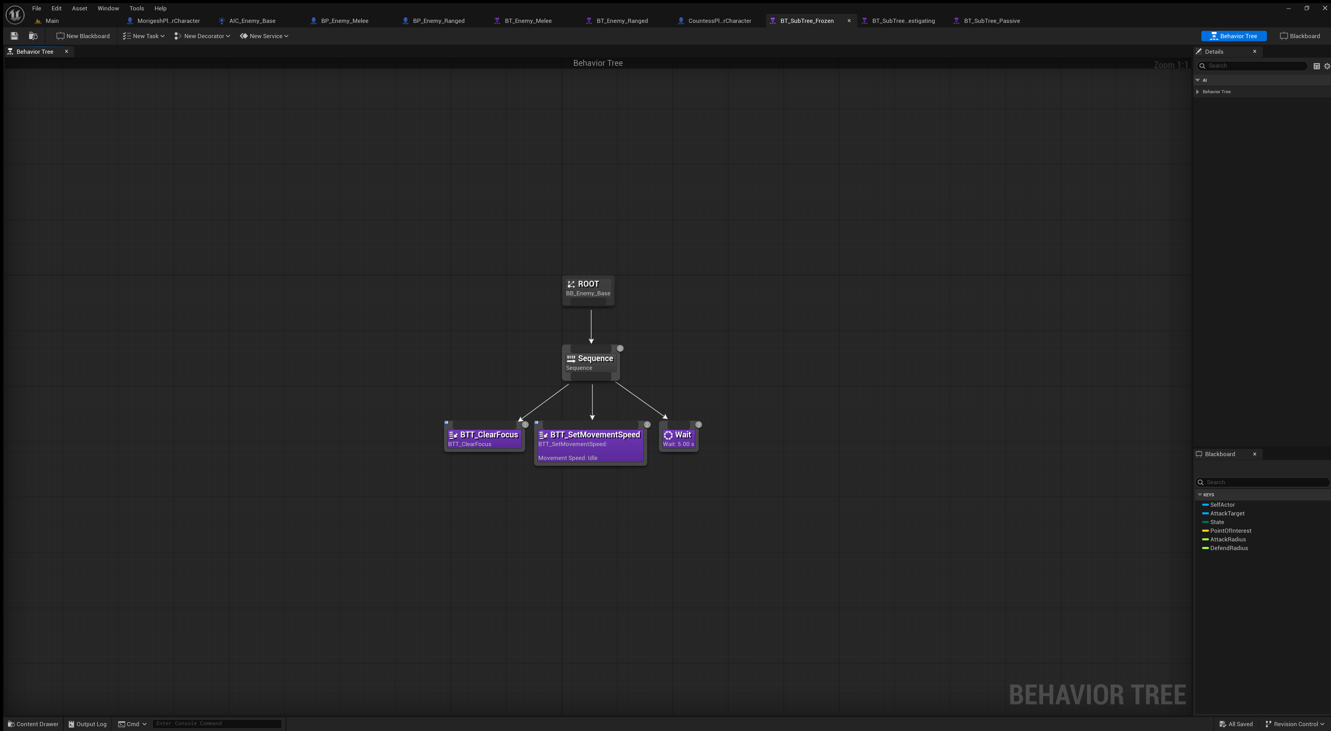
Task: Click the Unreal Engine logo icon
Action: 15,15
